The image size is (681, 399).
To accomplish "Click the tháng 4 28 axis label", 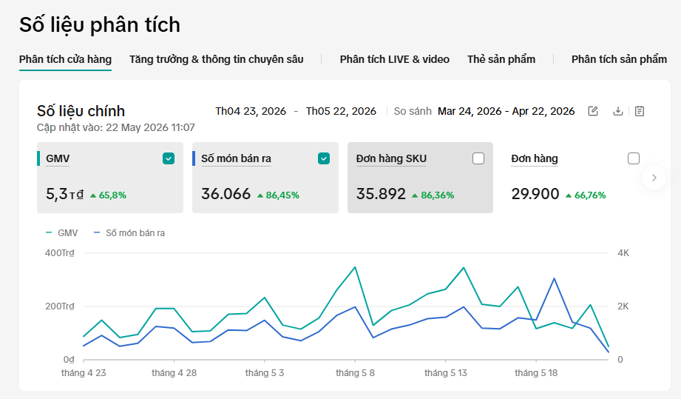I will [175, 373].
